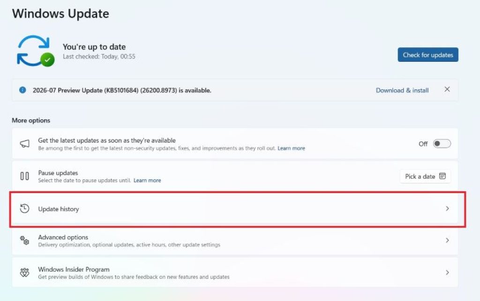
Task: Click the Last checked: Today, 00:55 text
Action: coord(99,57)
